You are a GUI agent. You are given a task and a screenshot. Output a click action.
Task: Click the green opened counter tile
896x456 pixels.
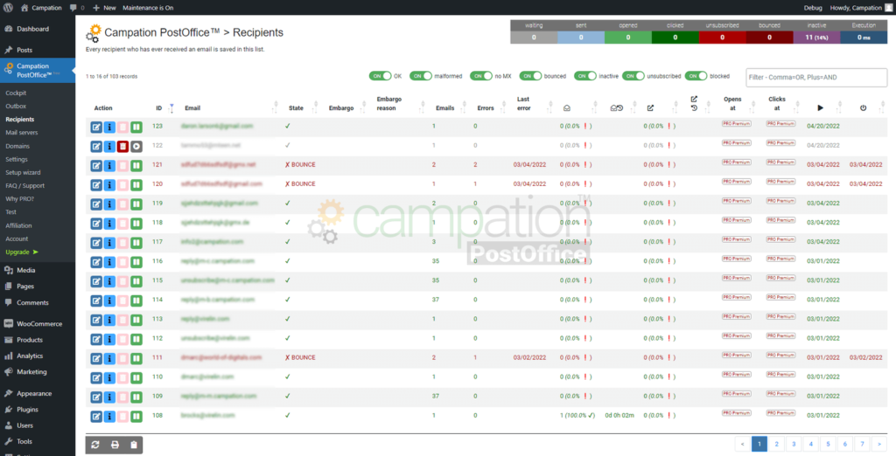[628, 37]
